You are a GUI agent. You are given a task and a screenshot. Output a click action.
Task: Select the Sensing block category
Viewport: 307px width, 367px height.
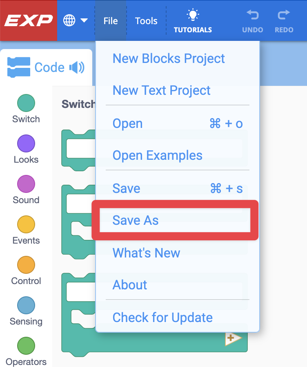point(26,311)
